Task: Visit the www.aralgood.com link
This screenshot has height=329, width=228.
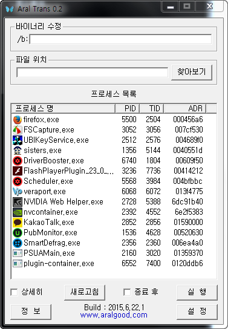Action: click(114, 315)
